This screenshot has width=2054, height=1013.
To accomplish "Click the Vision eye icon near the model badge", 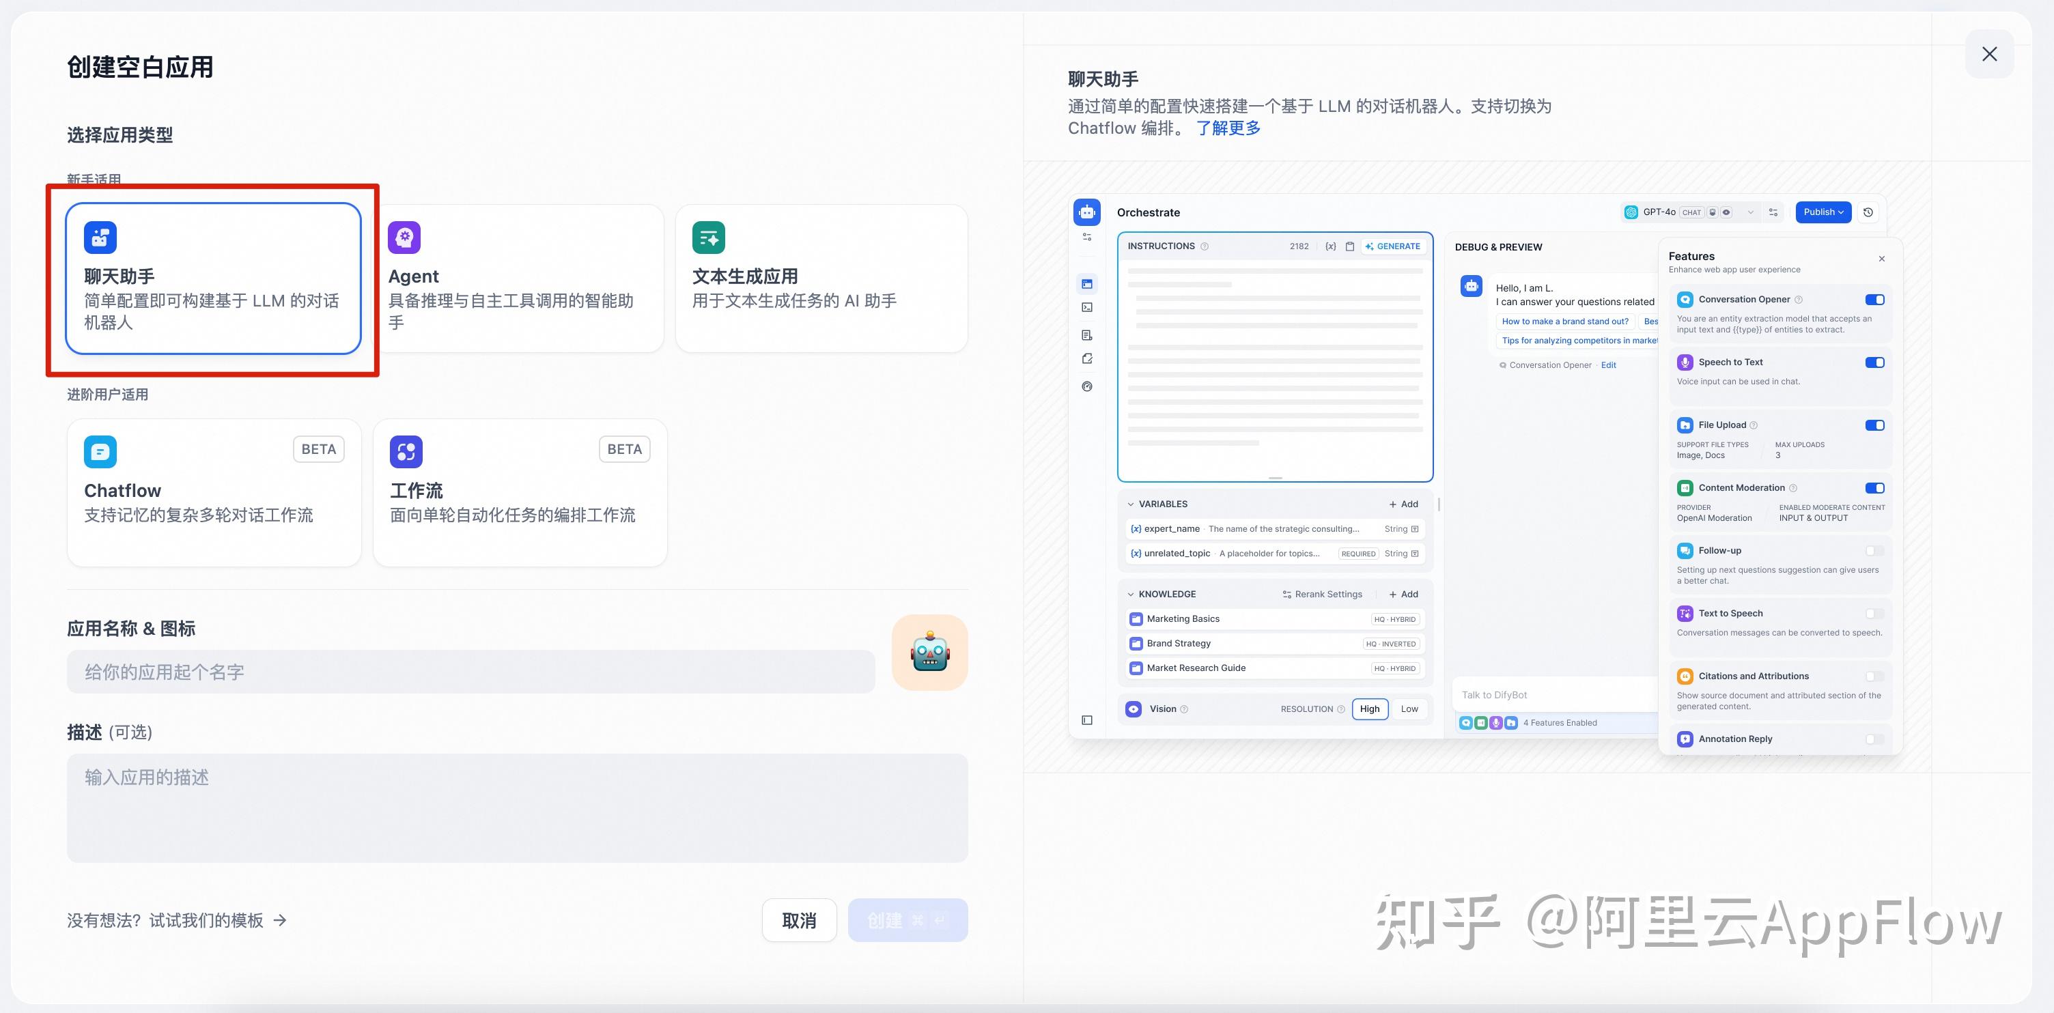I will pyautogui.click(x=1726, y=212).
